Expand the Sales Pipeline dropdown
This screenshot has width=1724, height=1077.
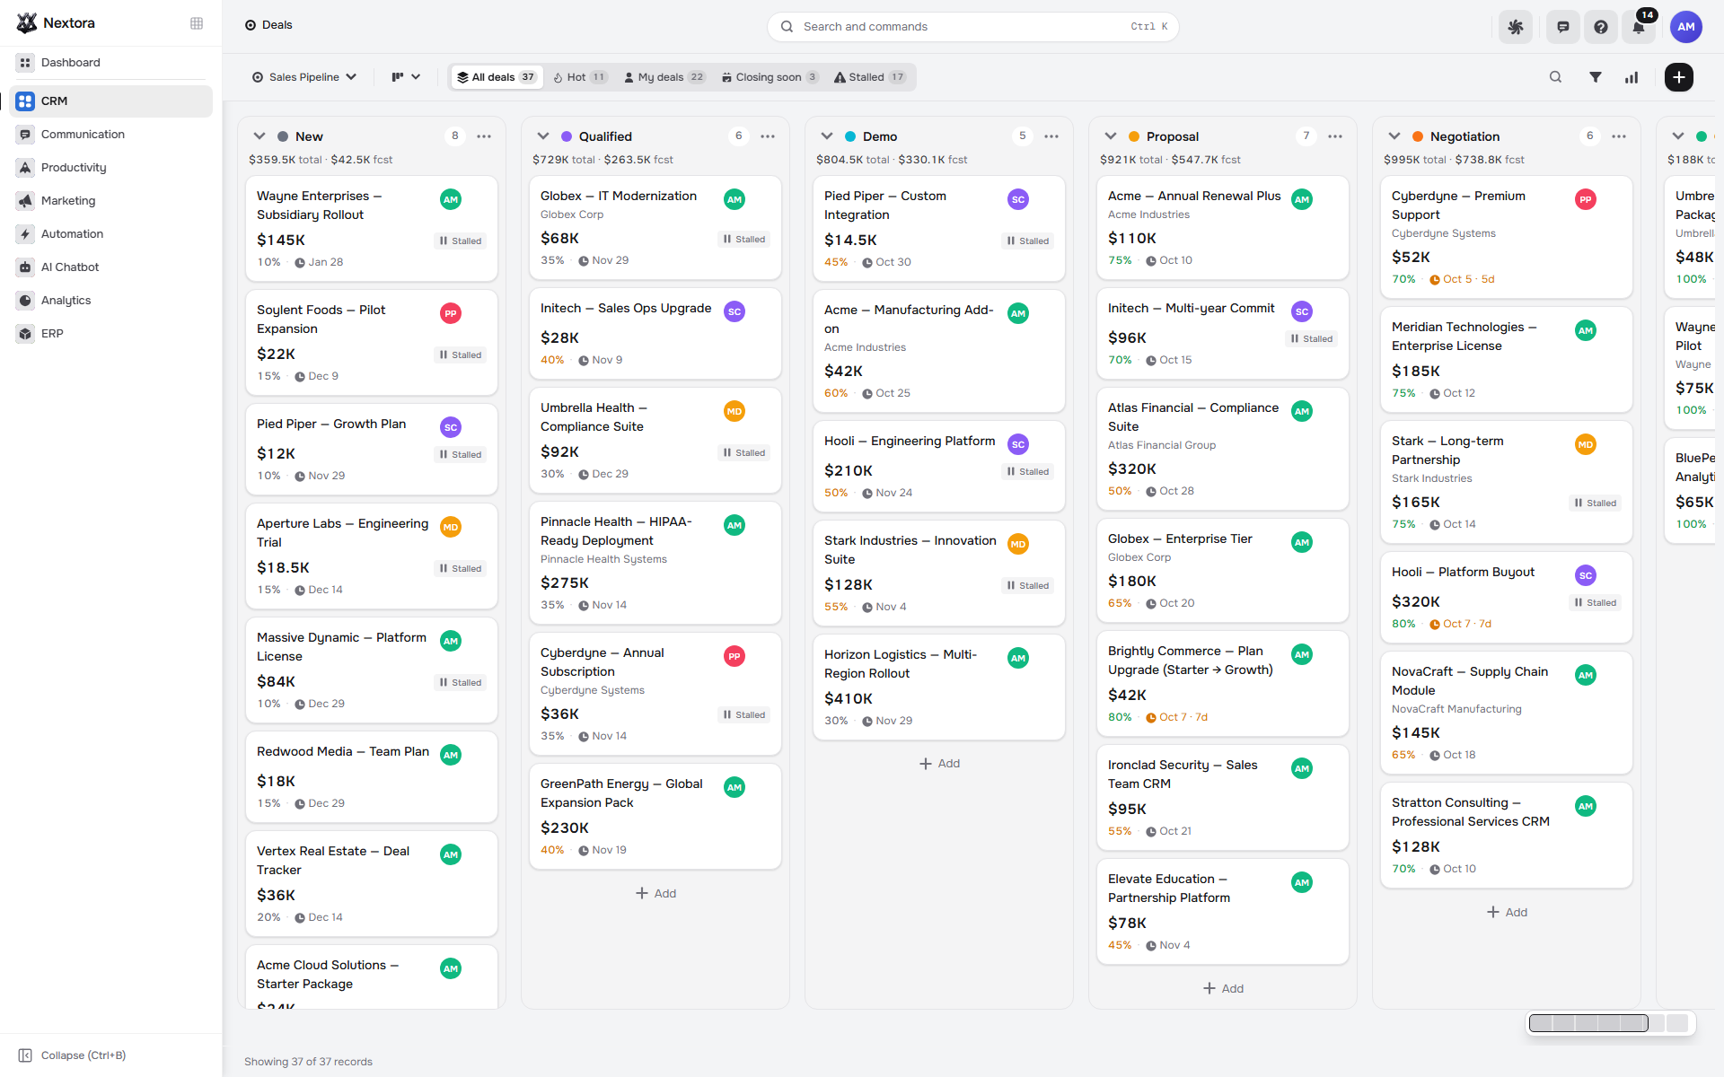pyautogui.click(x=304, y=77)
